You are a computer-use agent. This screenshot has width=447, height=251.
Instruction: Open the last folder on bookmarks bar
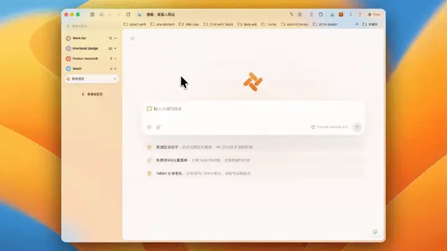[x=370, y=24]
